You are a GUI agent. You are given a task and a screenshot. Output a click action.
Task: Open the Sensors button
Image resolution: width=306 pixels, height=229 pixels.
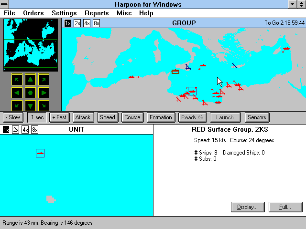click(257, 117)
